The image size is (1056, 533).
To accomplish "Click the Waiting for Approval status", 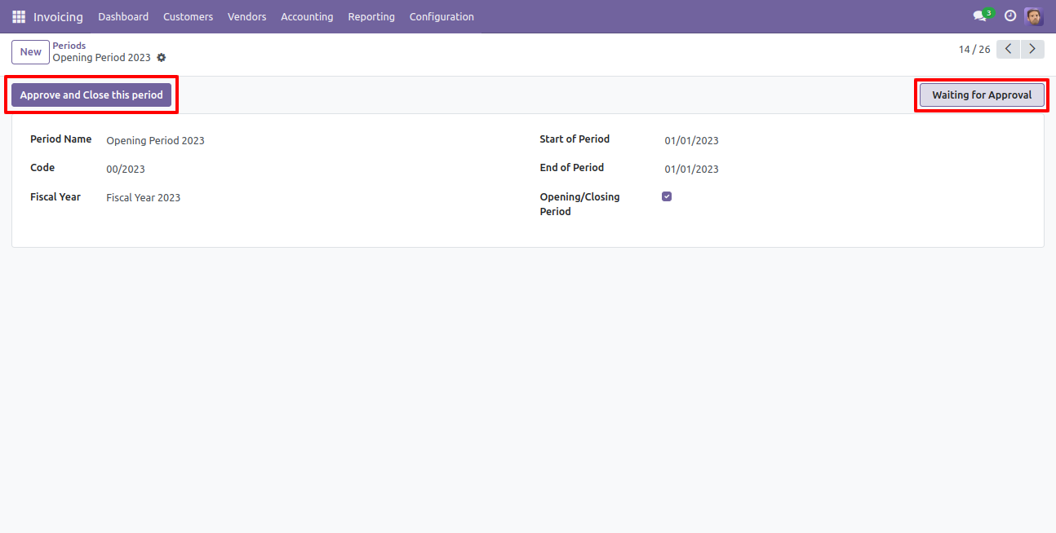I will coord(982,95).
